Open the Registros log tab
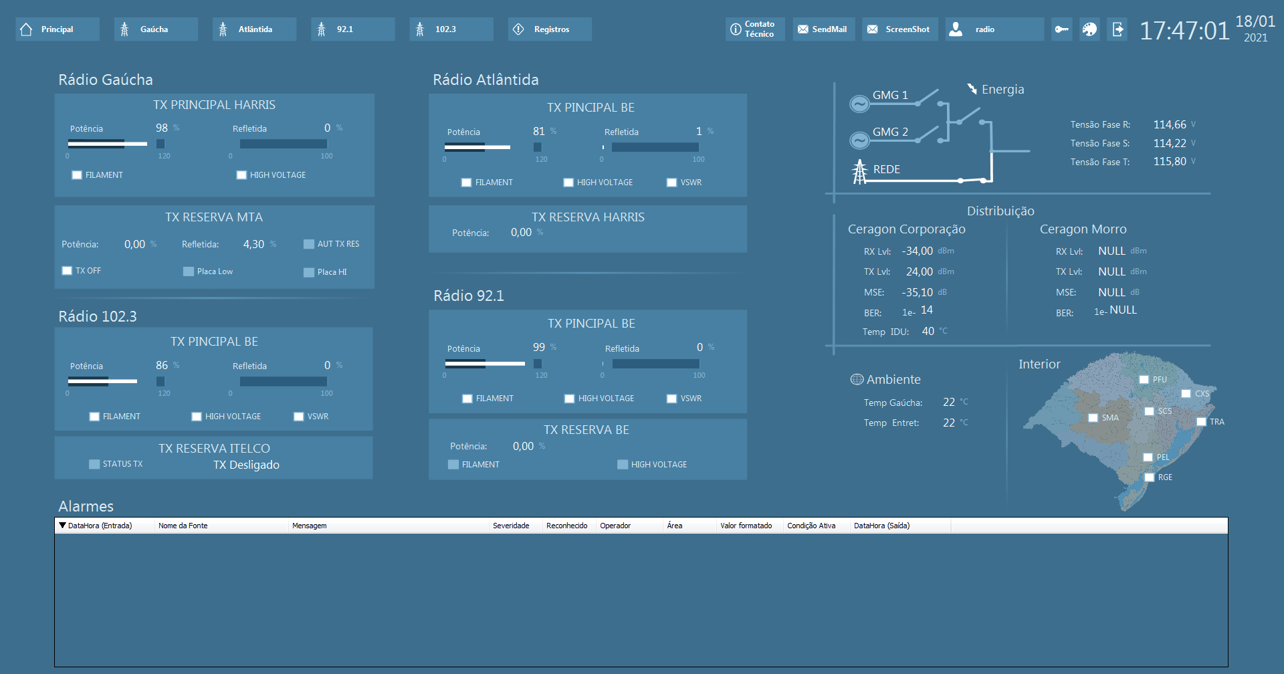1284x674 pixels. pos(550,29)
